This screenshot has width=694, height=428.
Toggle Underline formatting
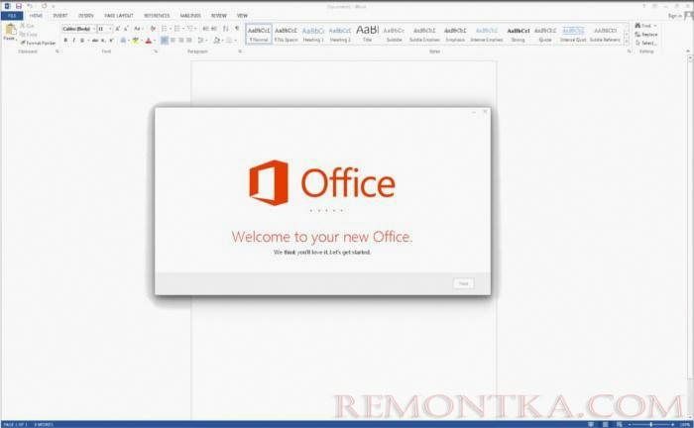(x=82, y=41)
